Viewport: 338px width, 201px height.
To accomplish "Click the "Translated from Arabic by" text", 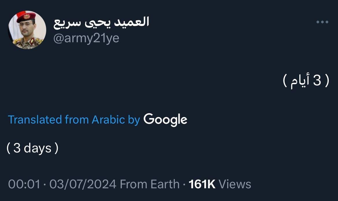I will pos(74,120).
